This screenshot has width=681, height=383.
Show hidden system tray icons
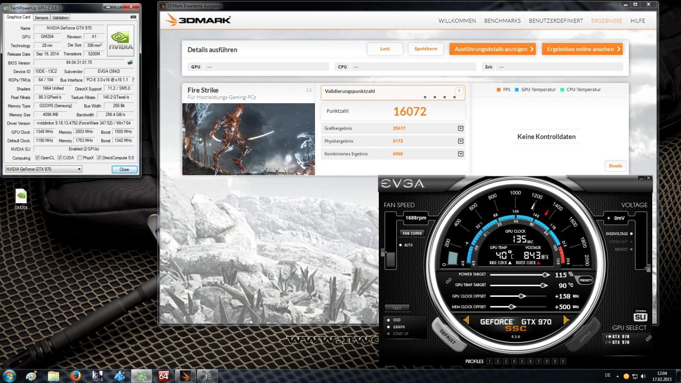point(618,377)
